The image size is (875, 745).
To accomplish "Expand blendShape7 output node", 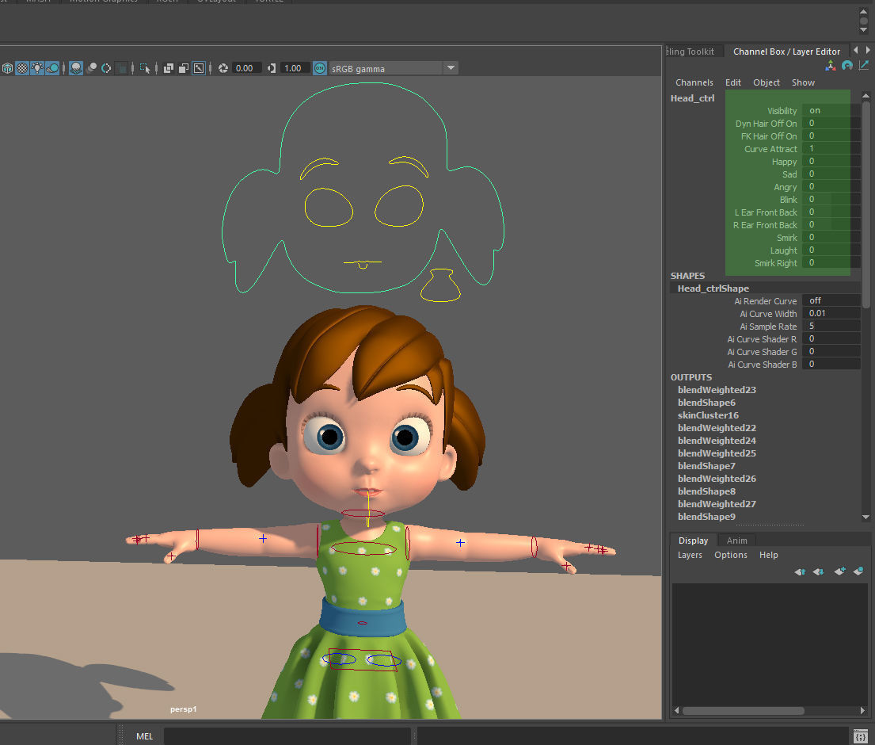I will coord(706,466).
